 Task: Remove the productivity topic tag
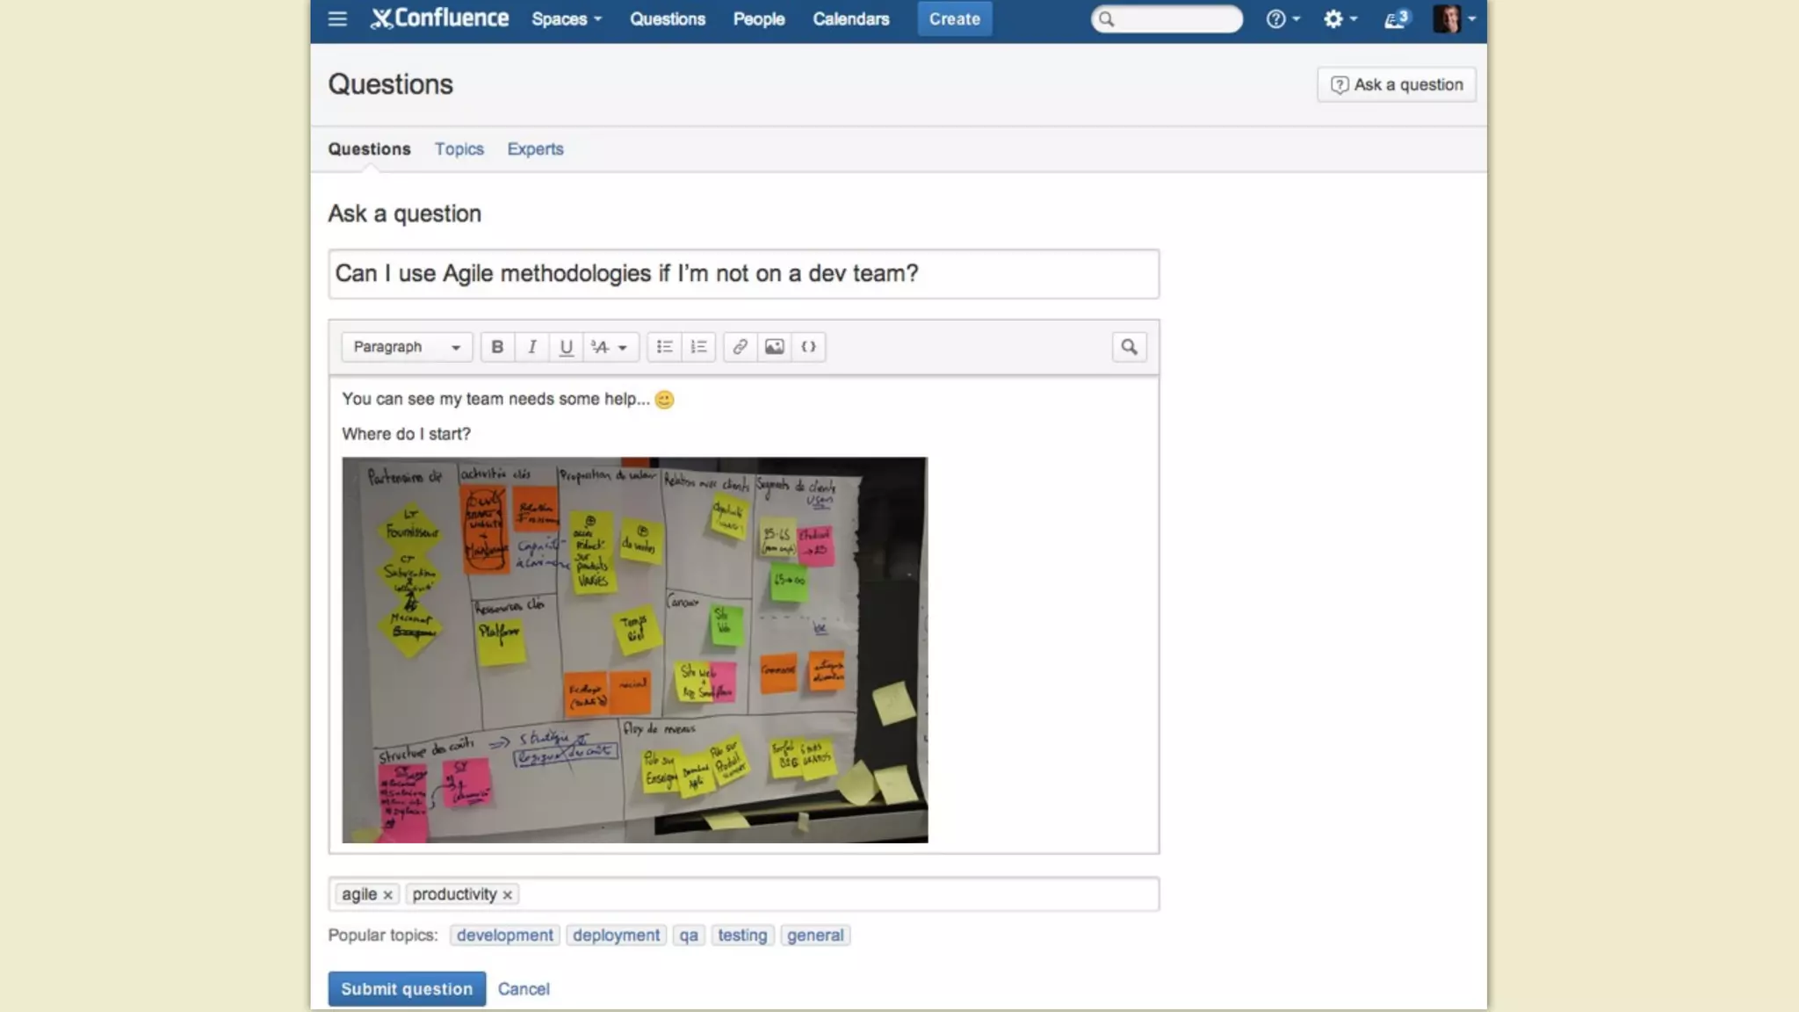(507, 895)
